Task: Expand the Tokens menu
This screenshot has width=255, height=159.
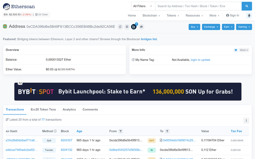Action: [173, 16]
